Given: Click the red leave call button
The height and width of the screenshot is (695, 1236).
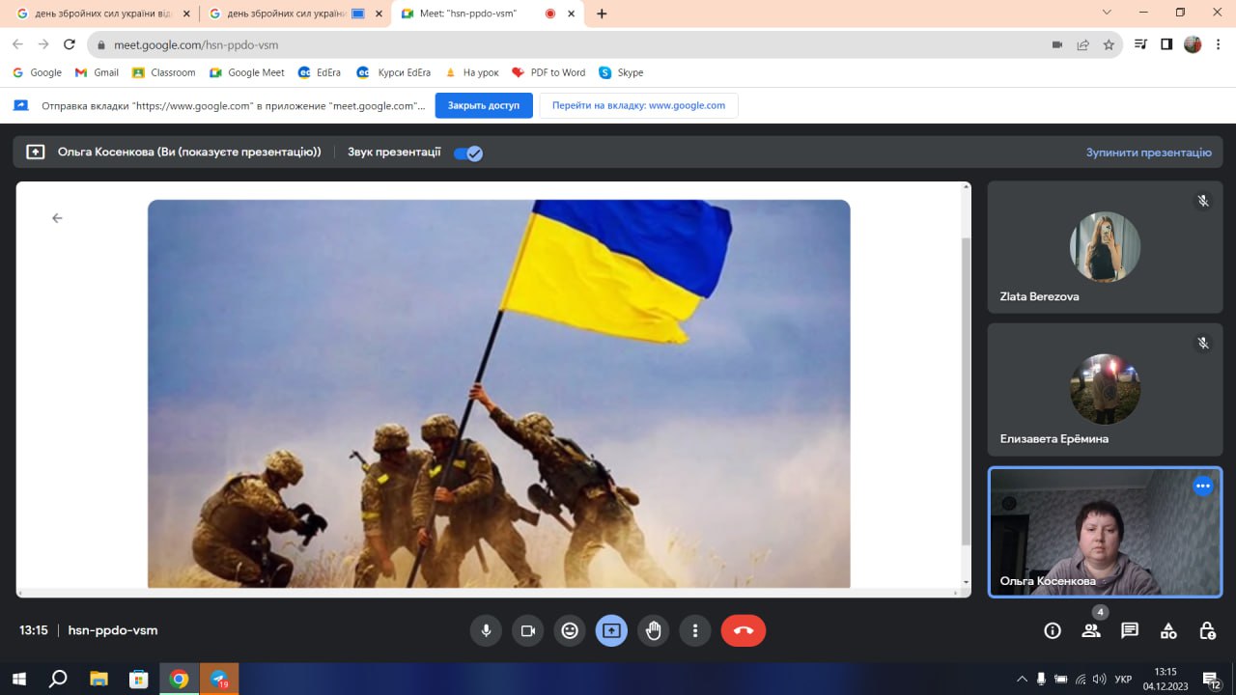Looking at the screenshot, I should [x=743, y=631].
